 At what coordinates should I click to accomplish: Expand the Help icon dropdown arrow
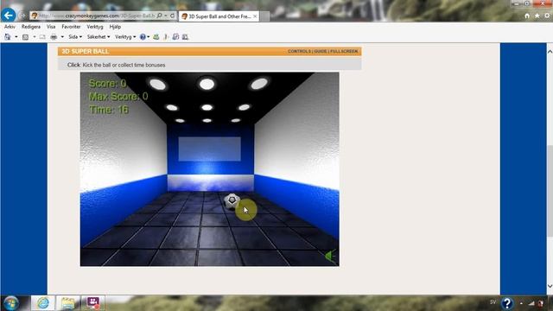pyautogui.click(x=148, y=36)
